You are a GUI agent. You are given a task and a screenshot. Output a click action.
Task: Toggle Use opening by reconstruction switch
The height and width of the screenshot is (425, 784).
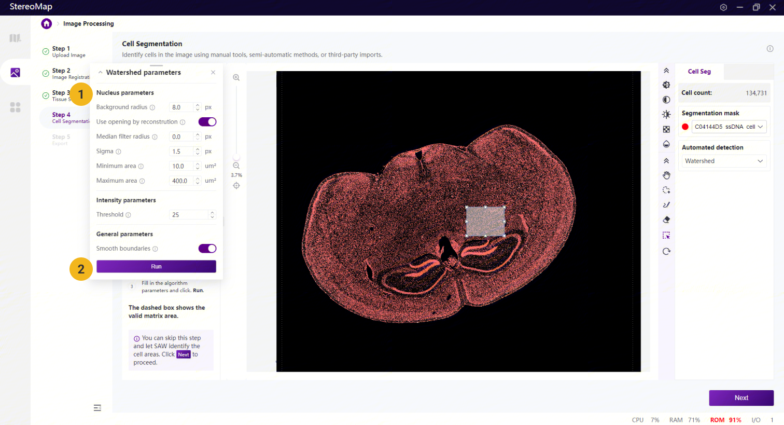(x=207, y=122)
